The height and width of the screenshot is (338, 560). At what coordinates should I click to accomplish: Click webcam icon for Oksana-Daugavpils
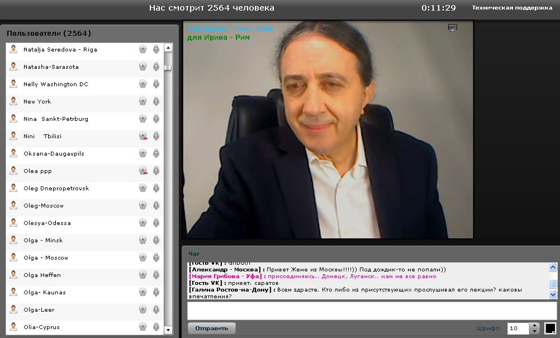pos(143,153)
